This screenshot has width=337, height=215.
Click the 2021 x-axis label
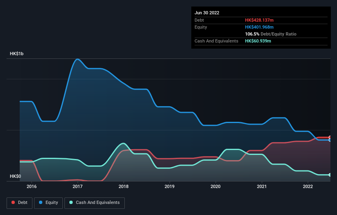(x=262, y=186)
